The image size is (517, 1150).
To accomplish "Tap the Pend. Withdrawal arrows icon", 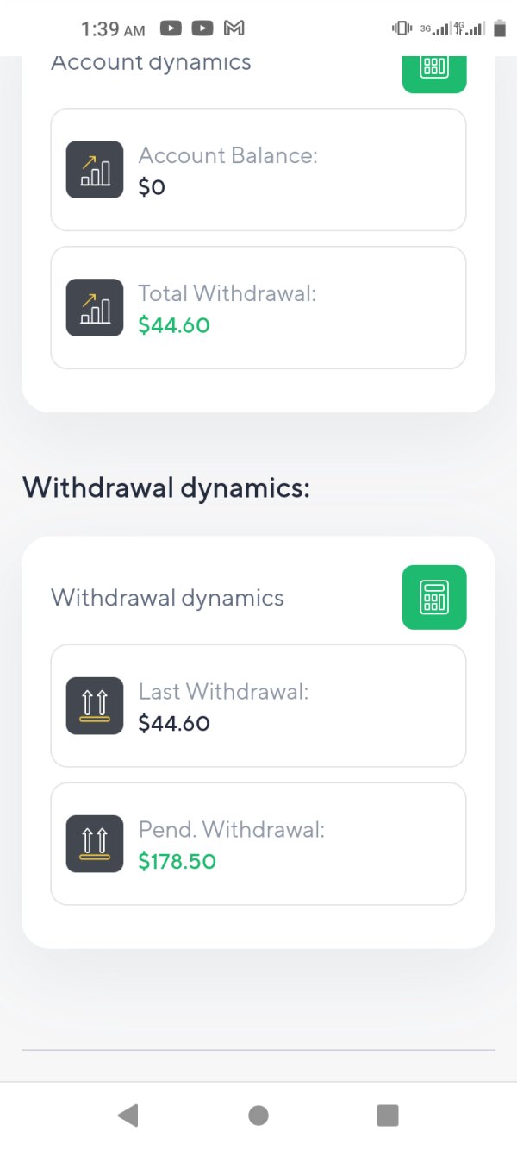I will tap(95, 844).
